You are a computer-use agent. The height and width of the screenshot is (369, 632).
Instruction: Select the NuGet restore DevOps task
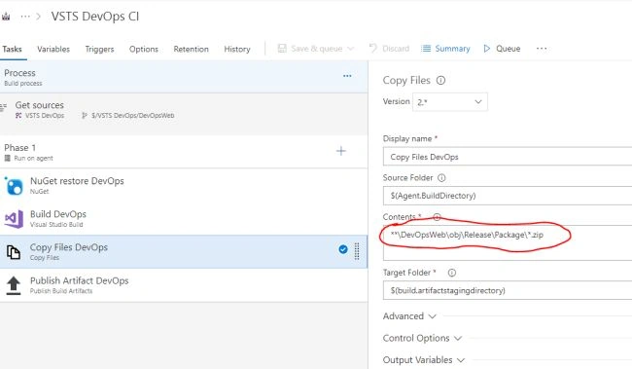click(x=184, y=185)
